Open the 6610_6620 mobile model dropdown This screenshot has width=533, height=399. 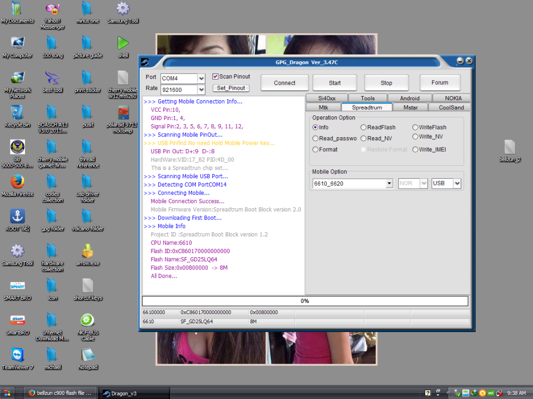[389, 183]
